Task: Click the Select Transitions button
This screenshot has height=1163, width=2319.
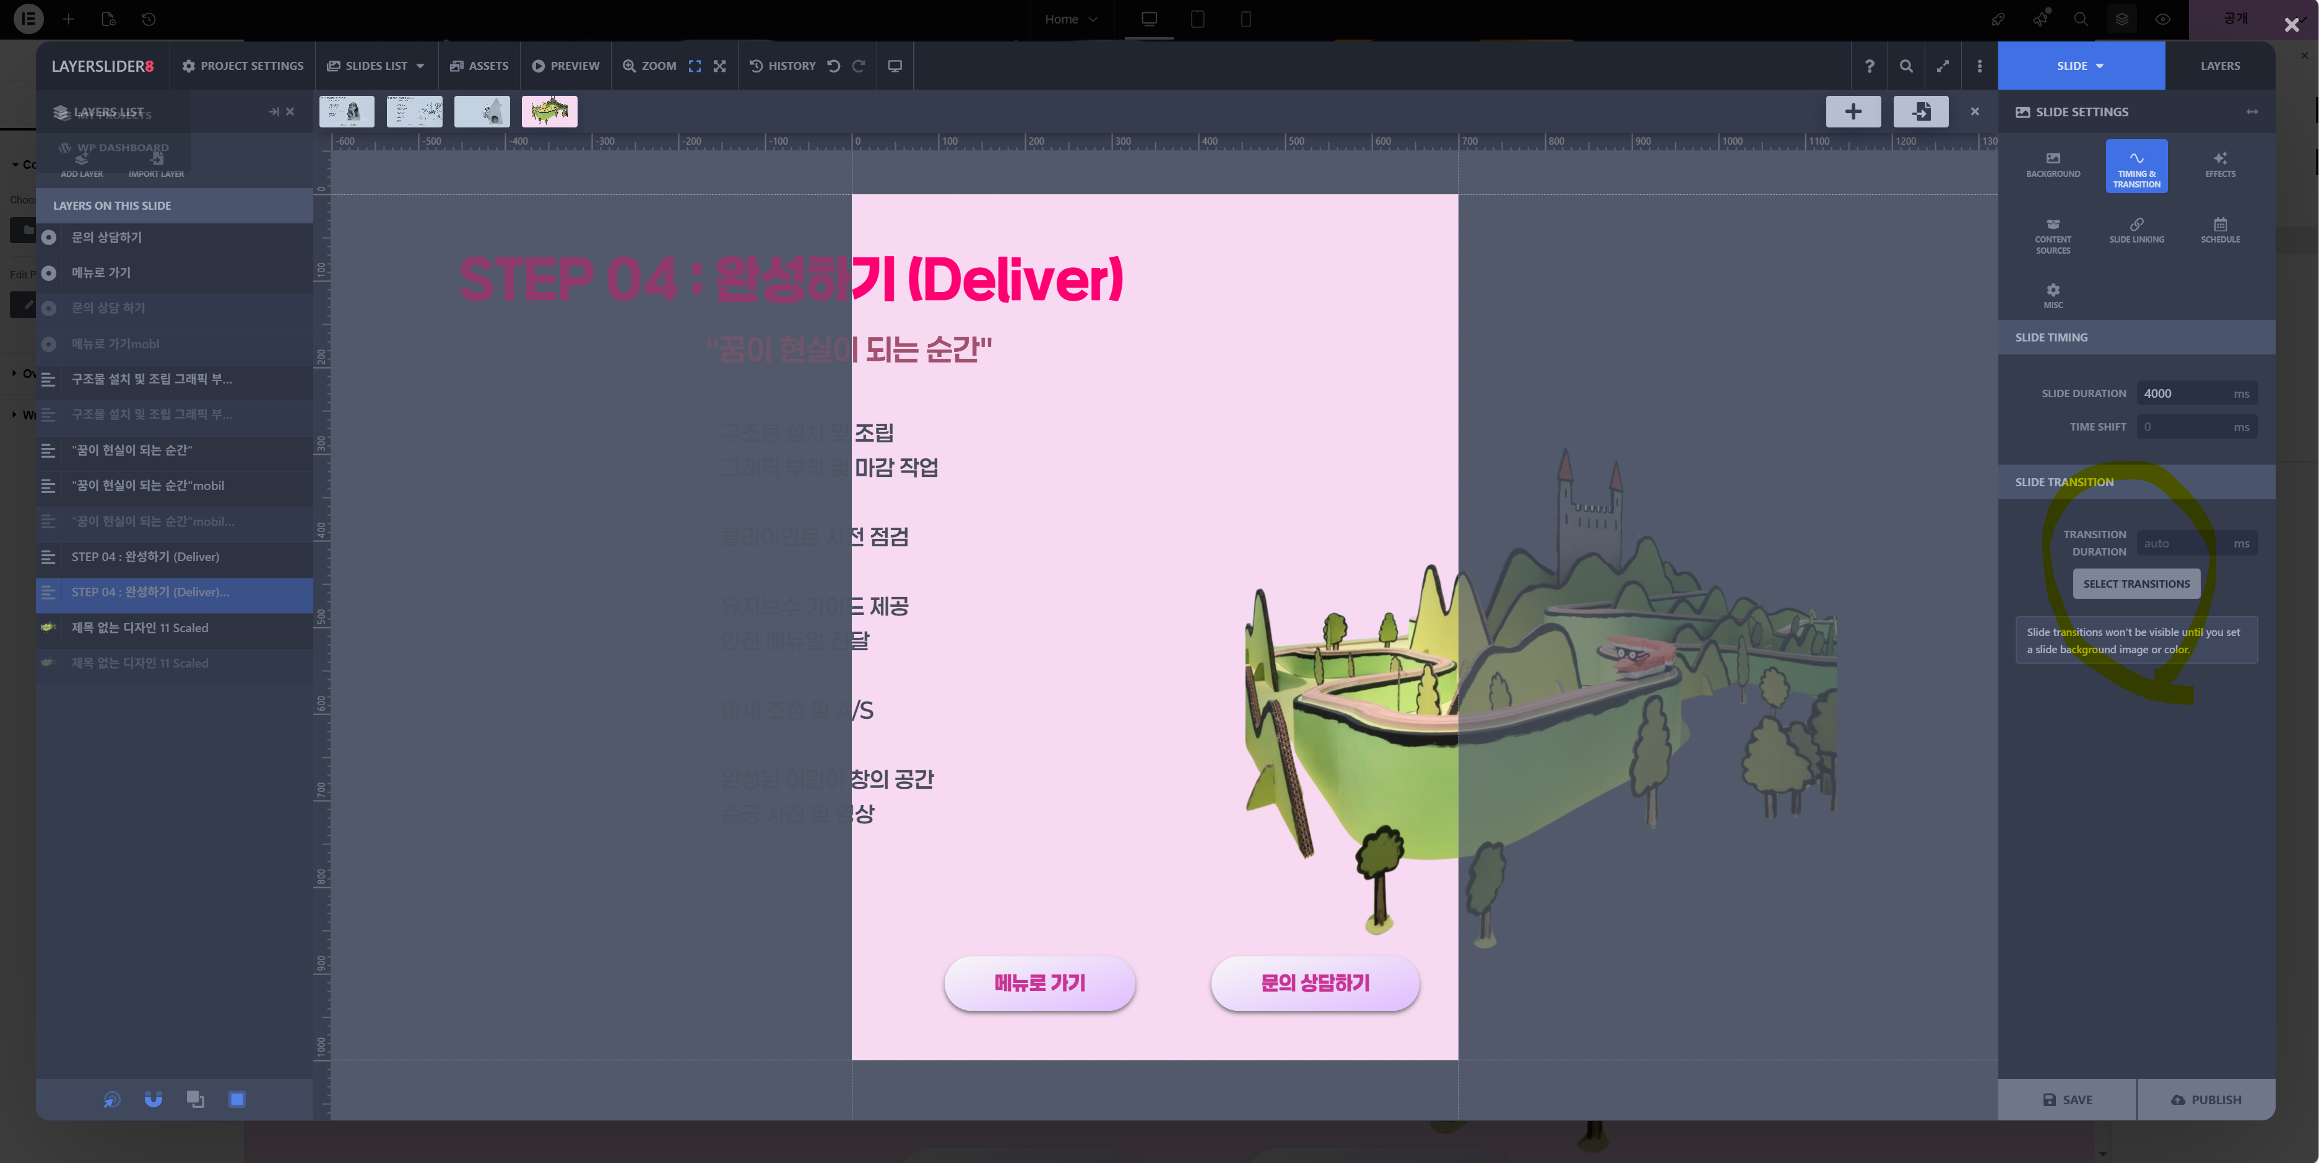Action: [2135, 584]
